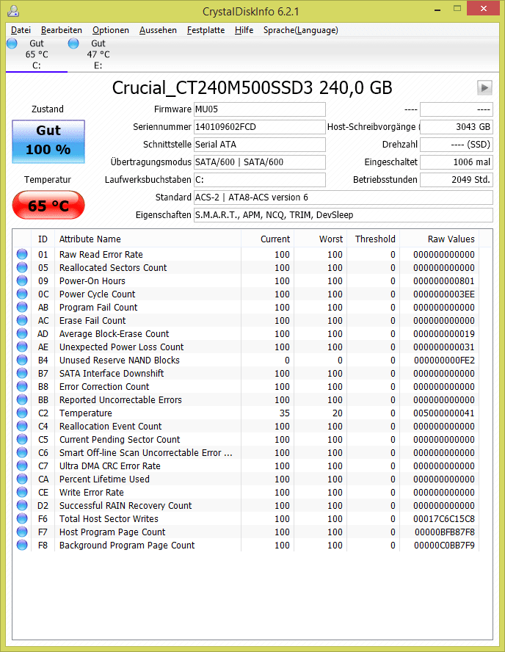Select the Host Program Page Count row
Screen dimensions: 505x652
pyautogui.click(x=247, y=532)
